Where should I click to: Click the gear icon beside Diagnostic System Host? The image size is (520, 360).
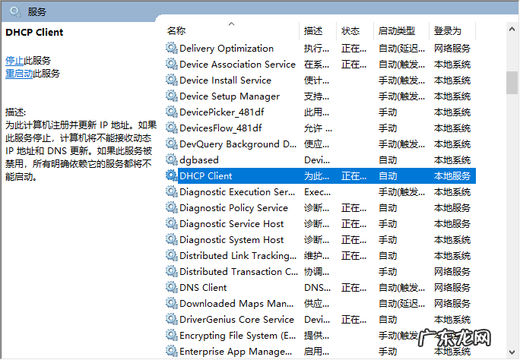click(x=172, y=239)
